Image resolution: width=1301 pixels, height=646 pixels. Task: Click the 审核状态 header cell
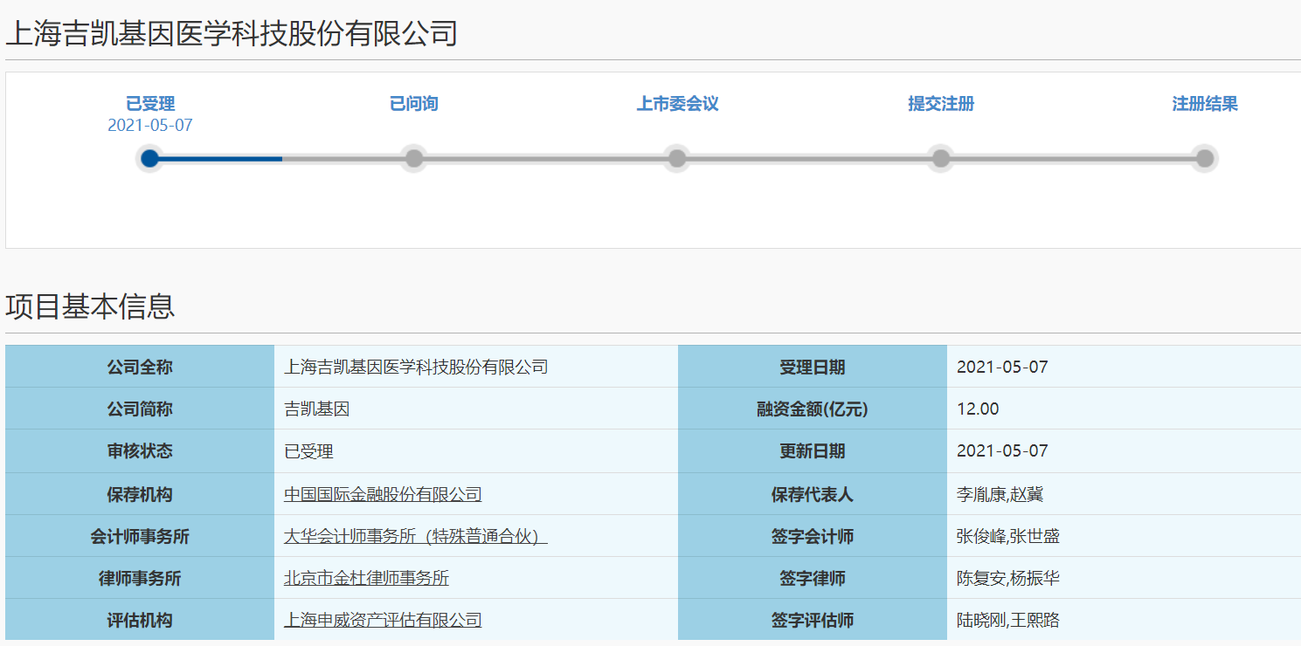[140, 450]
